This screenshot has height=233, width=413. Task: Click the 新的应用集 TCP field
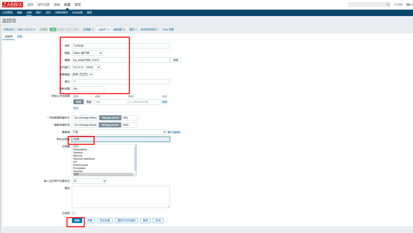point(121,139)
